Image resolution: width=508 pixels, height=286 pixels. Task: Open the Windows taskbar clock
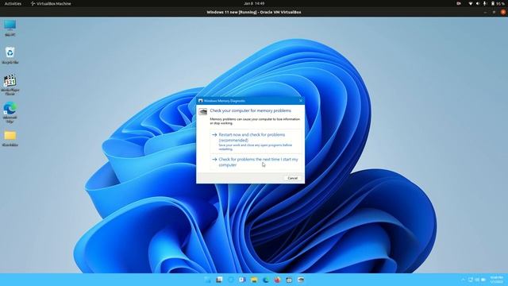pyautogui.click(x=497, y=280)
